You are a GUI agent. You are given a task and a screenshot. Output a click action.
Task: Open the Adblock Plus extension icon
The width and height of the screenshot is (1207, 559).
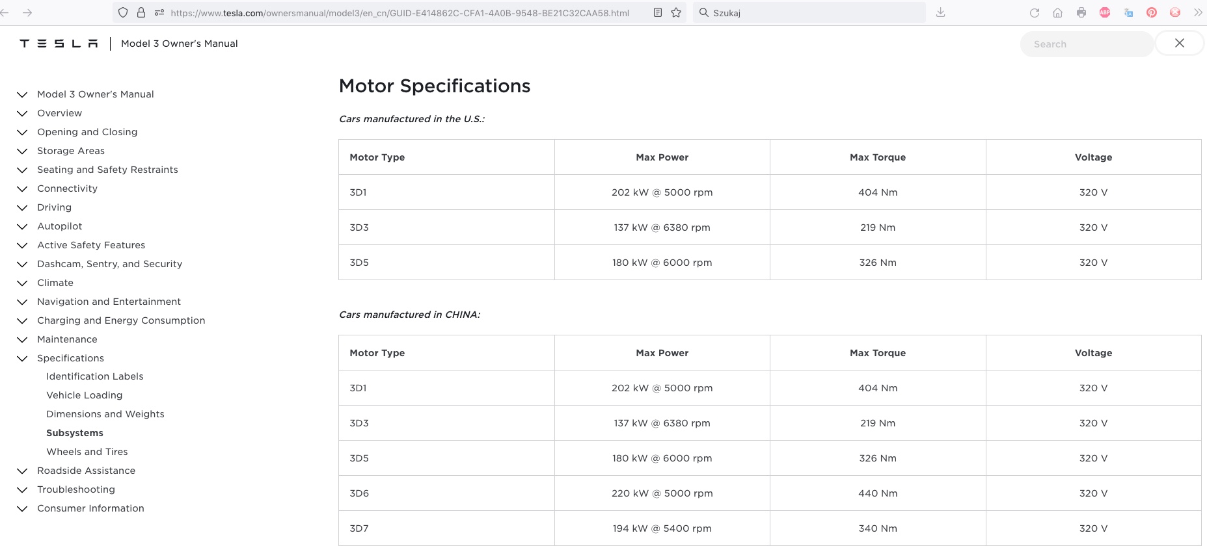click(x=1105, y=12)
